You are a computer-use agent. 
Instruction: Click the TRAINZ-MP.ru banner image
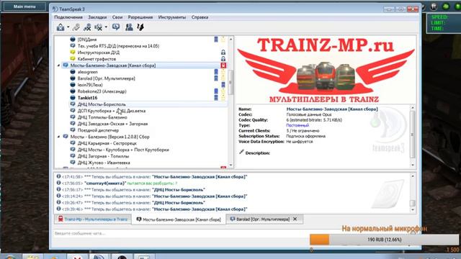pyautogui.click(x=326, y=70)
